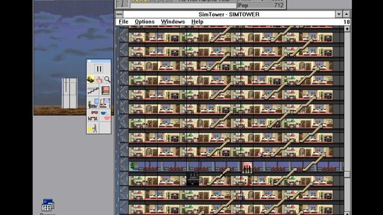Click the vertical scrollbar up arrow

click(x=347, y=29)
